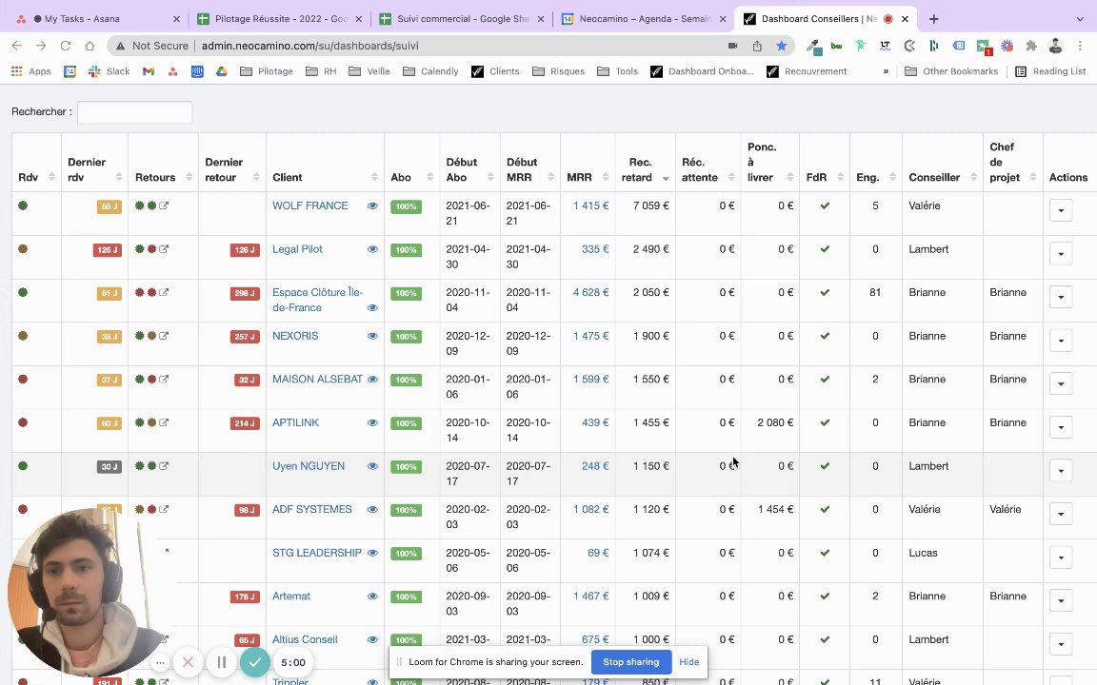Toggle the eye icon for MAISON ALSEBAT

coord(372,380)
